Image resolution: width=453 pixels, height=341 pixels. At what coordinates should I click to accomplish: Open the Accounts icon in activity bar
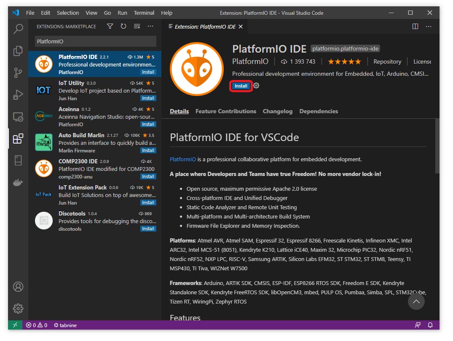pos(18,287)
